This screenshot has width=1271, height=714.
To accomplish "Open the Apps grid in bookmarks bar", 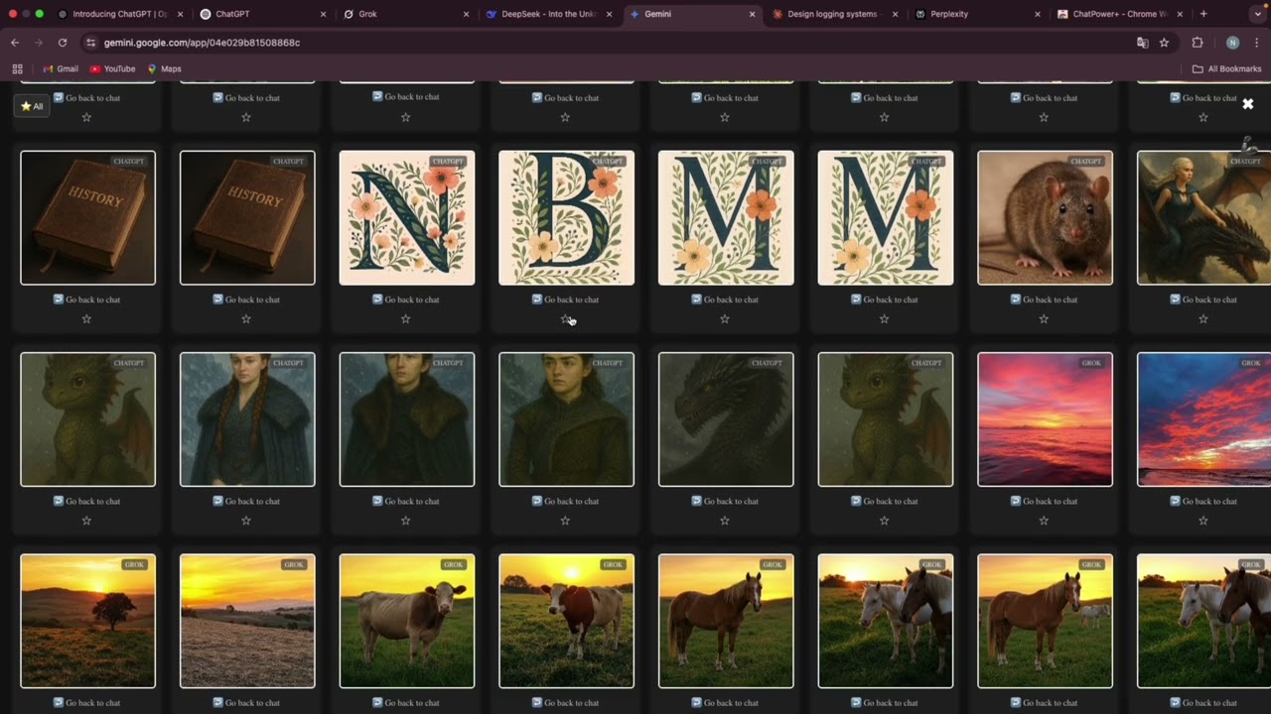I will click(17, 68).
